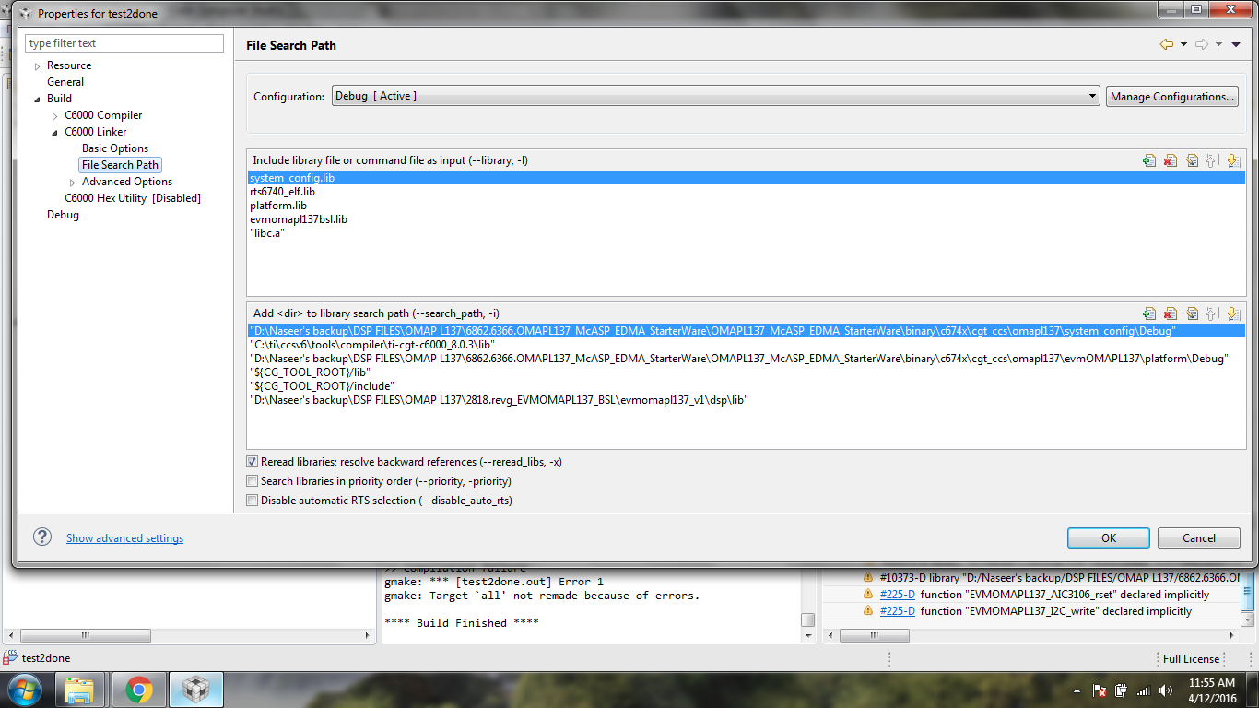The width and height of the screenshot is (1259, 708).
Task: Open the Forward history dropdown arrow
Action: click(x=1218, y=44)
